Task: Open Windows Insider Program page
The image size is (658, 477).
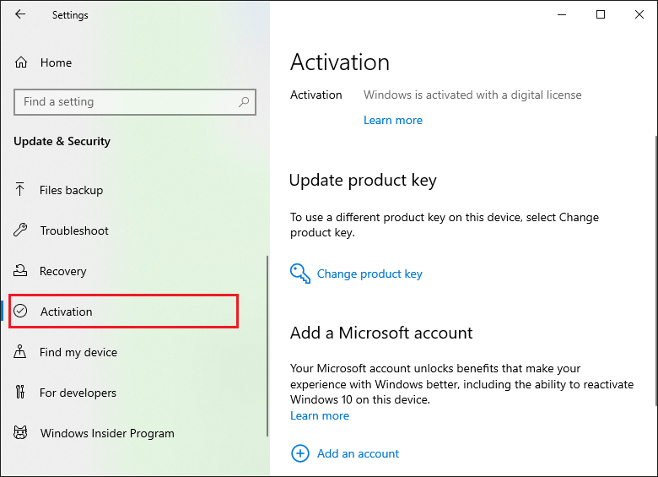Action: point(107,433)
